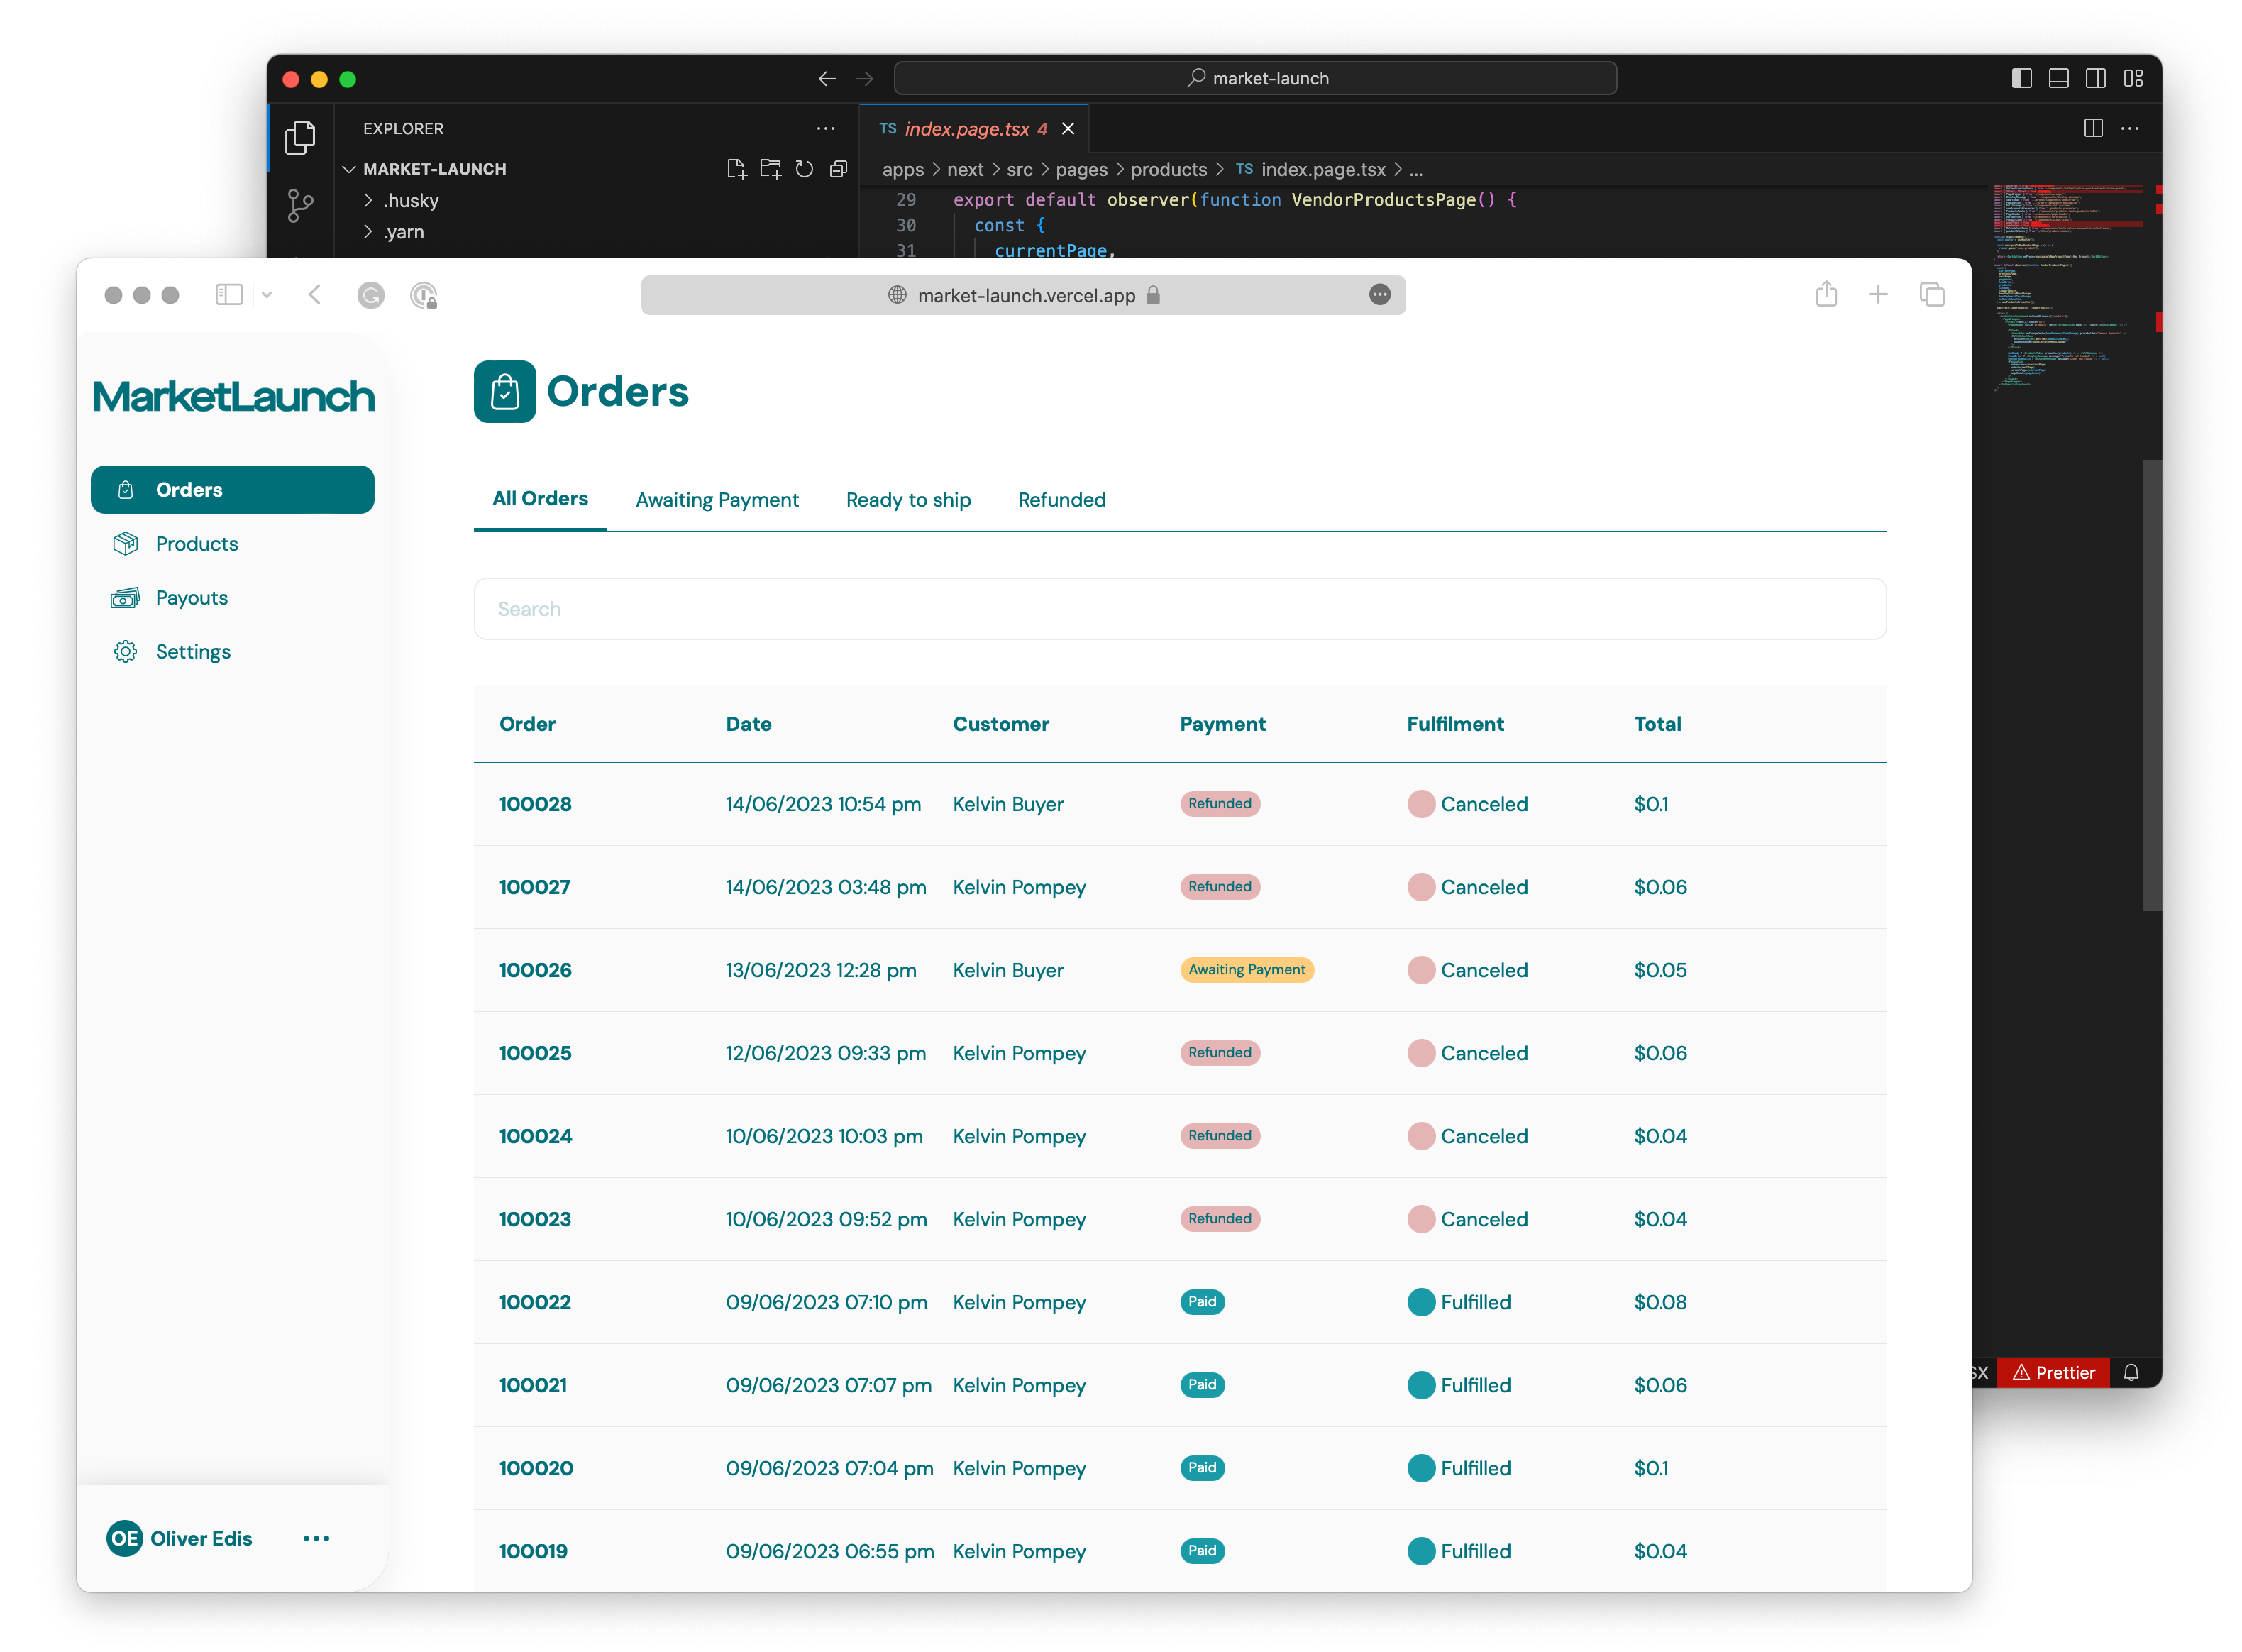Open Oliver Edis three-dot menu
This screenshot has width=2242, height=1652.
[316, 1538]
